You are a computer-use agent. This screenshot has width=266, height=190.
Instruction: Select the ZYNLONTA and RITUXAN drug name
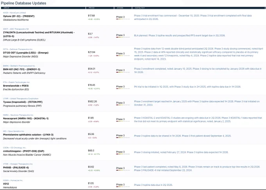pos(39,34)
